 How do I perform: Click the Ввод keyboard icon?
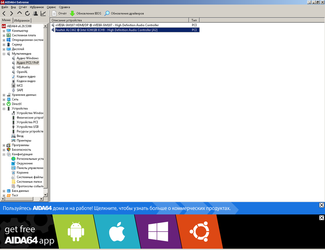14,136
